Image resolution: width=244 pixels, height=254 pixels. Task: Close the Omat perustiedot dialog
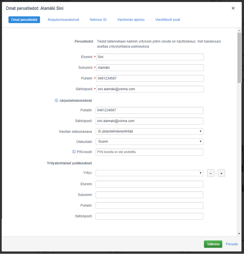point(233,8)
